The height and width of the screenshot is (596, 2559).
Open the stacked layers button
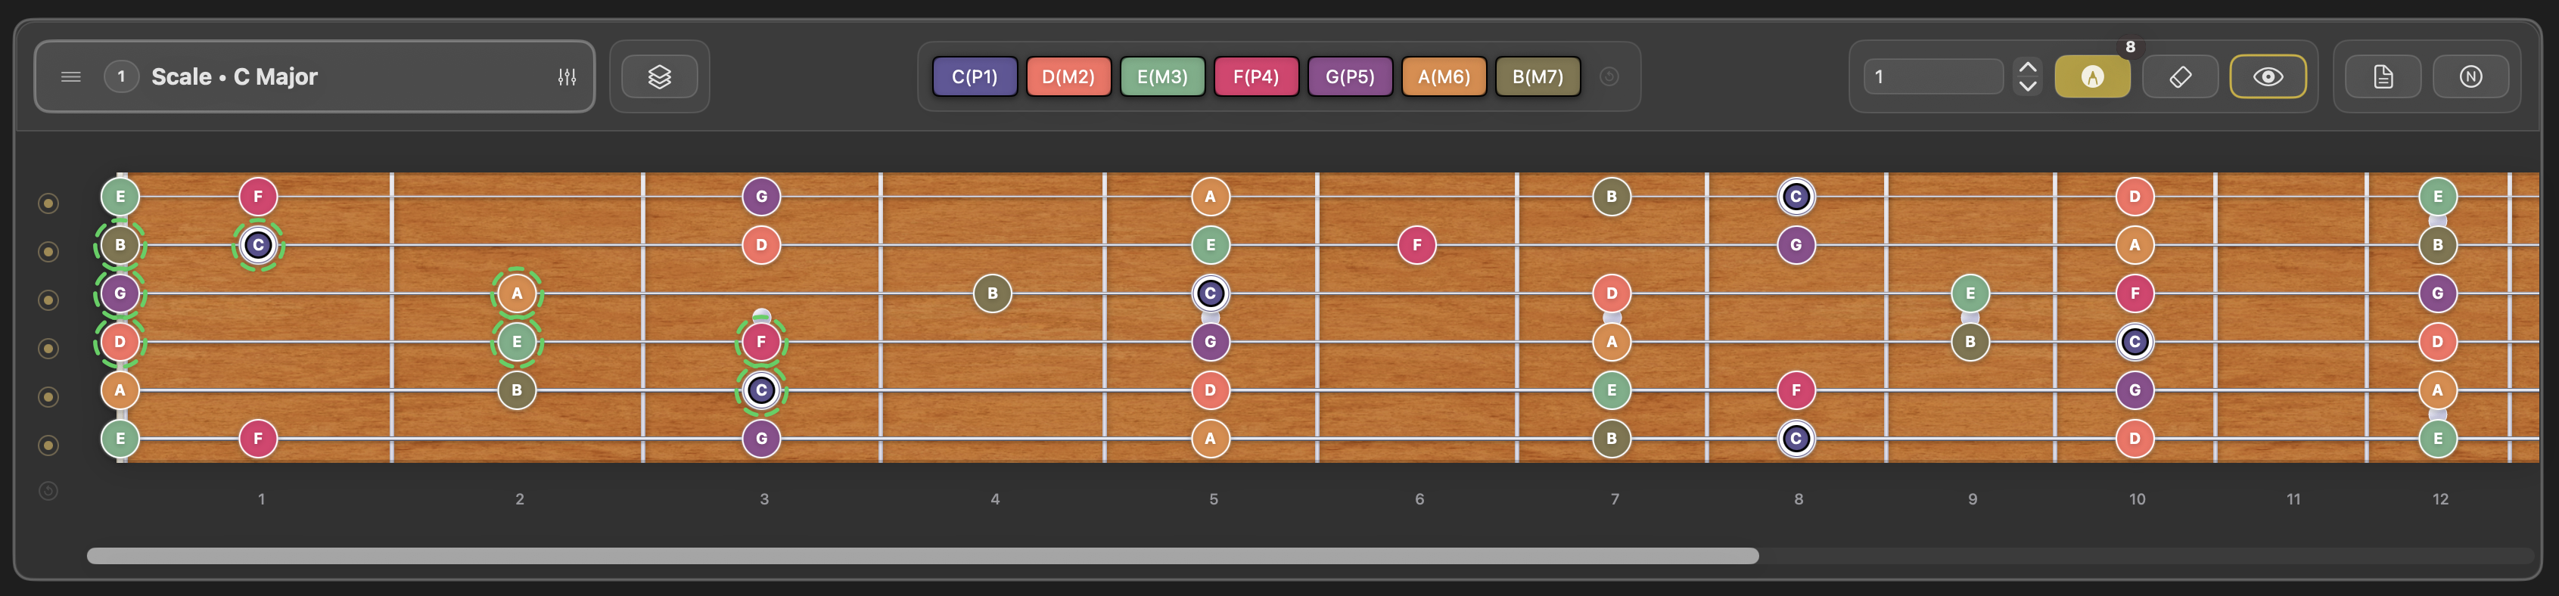(660, 76)
